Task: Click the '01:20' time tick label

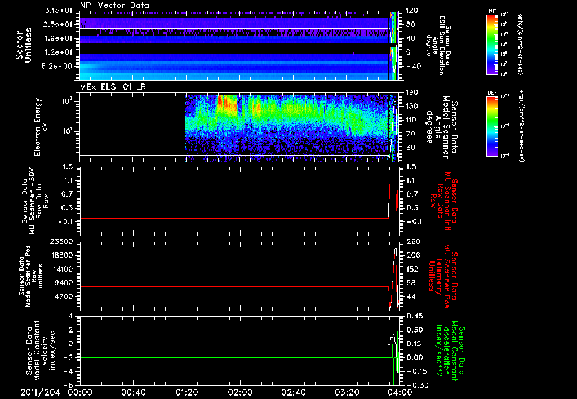Action: (187, 392)
